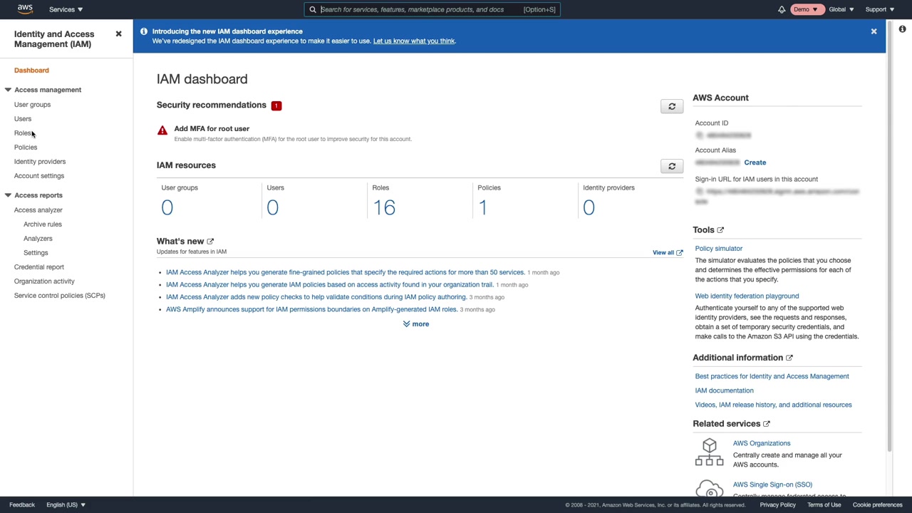Open Identity providers in the sidebar
912x513 pixels.
coord(40,162)
